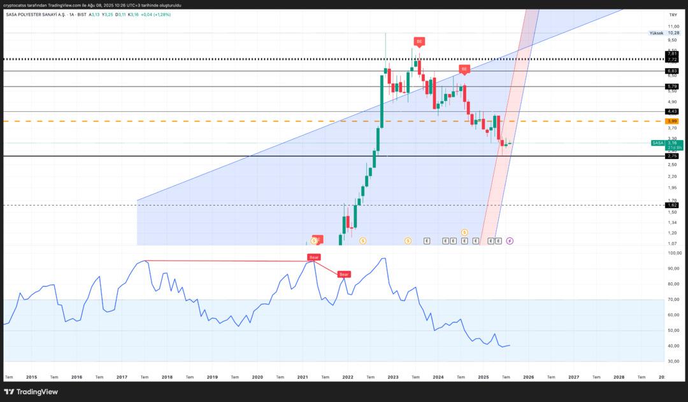Click SASA POLYESTER SANAYİ A.Ş. symbol title

[36, 15]
